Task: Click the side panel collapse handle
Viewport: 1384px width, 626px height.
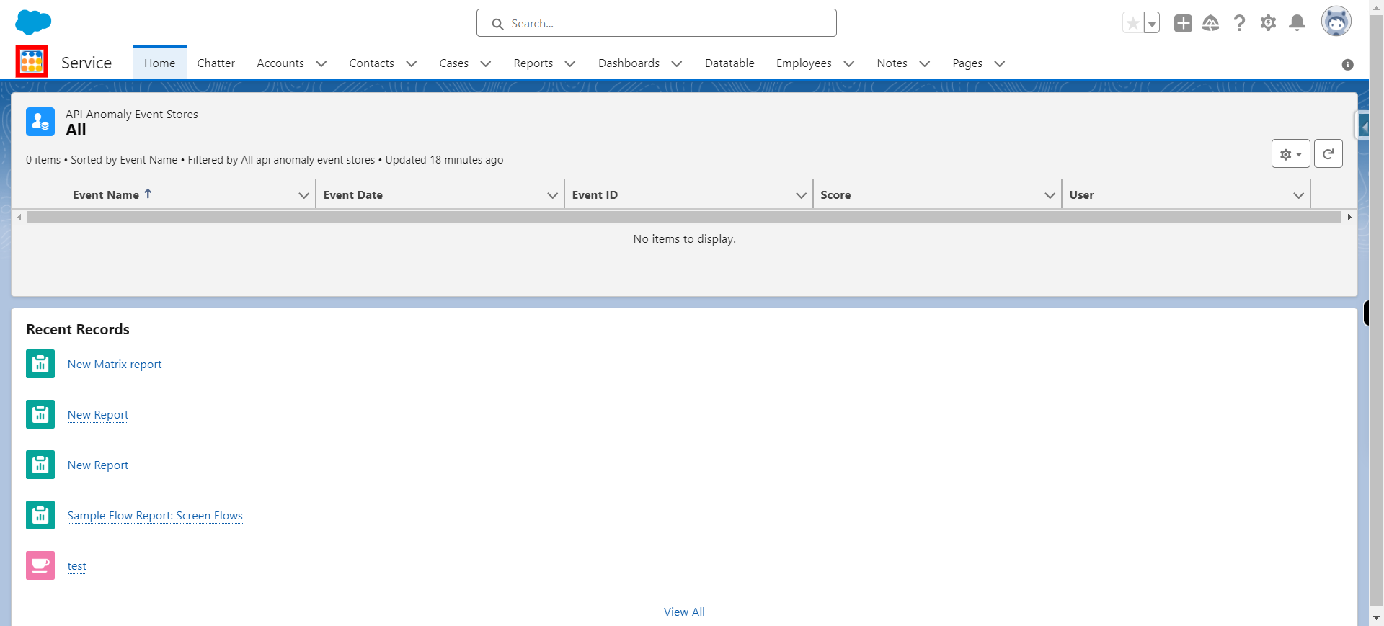Action: pyautogui.click(x=1362, y=126)
